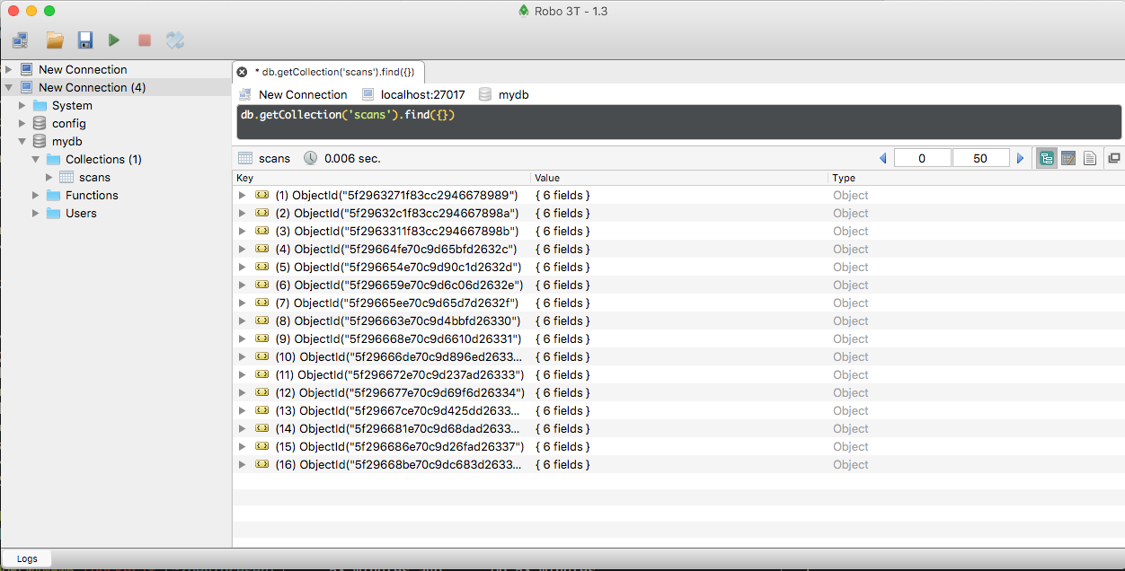Click the mydb database icon in the query header
Image resolution: width=1125 pixels, height=571 pixels.
(x=485, y=94)
